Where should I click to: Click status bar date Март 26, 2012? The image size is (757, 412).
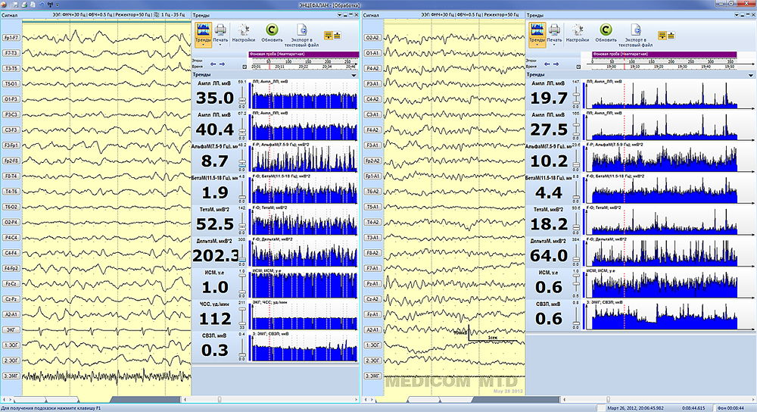[x=635, y=408]
